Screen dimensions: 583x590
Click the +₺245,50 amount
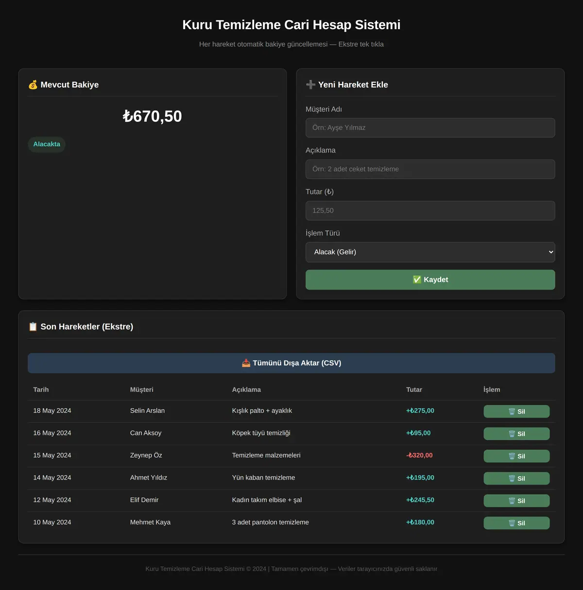[x=420, y=500]
